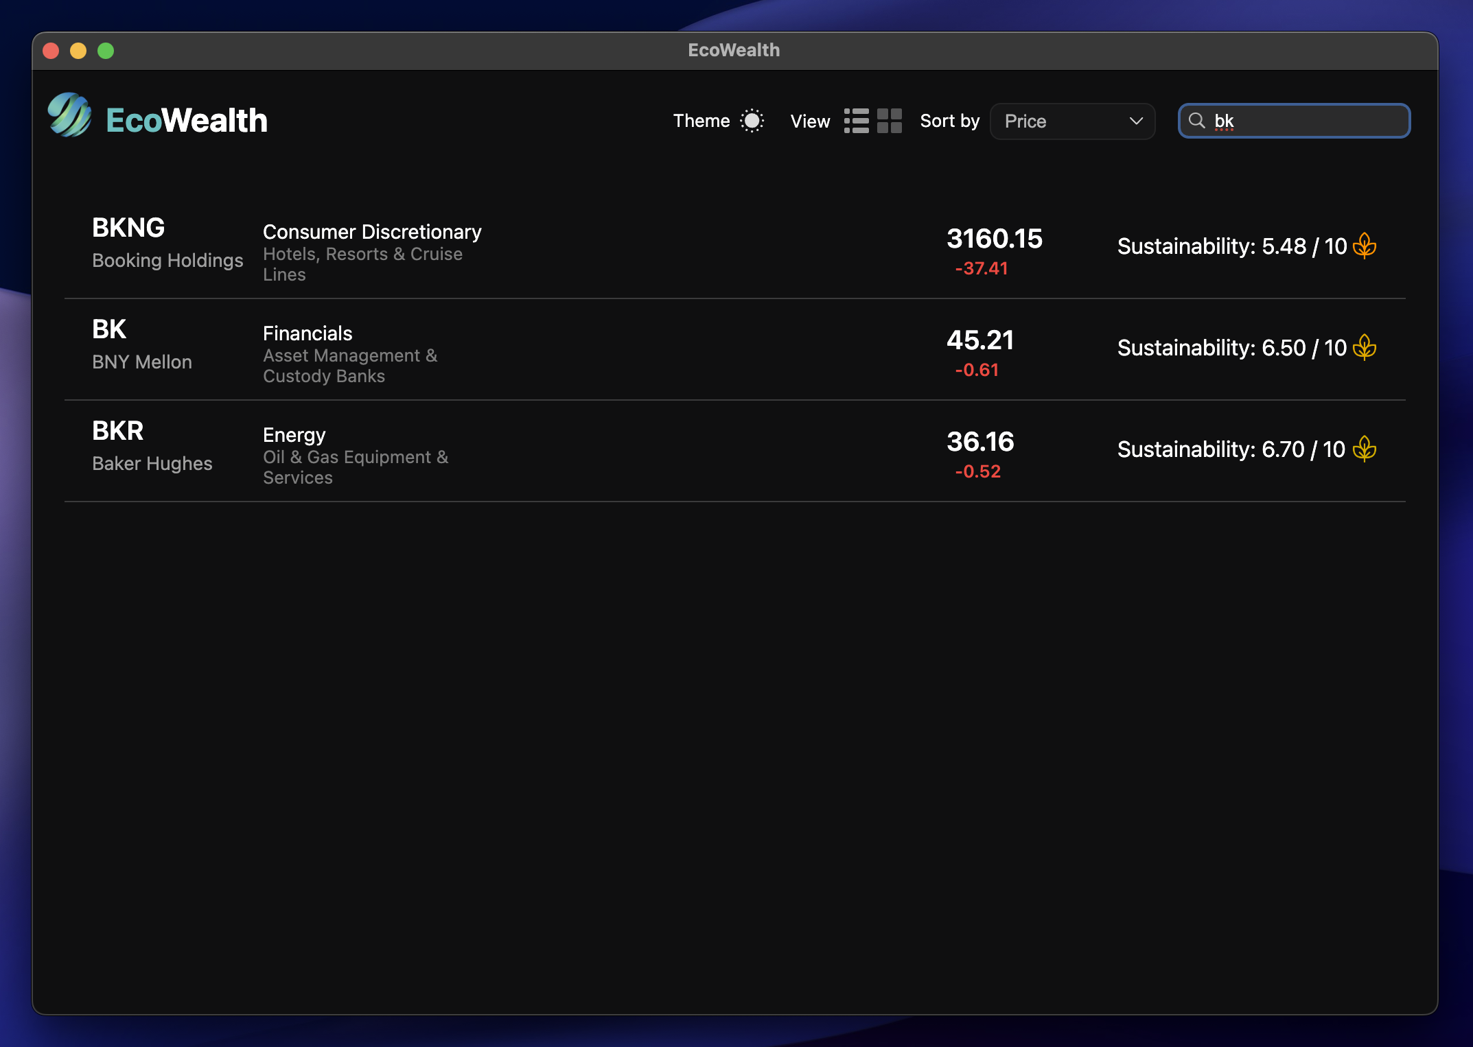Click the Financials sector label
This screenshot has height=1047, width=1473.
[308, 333]
